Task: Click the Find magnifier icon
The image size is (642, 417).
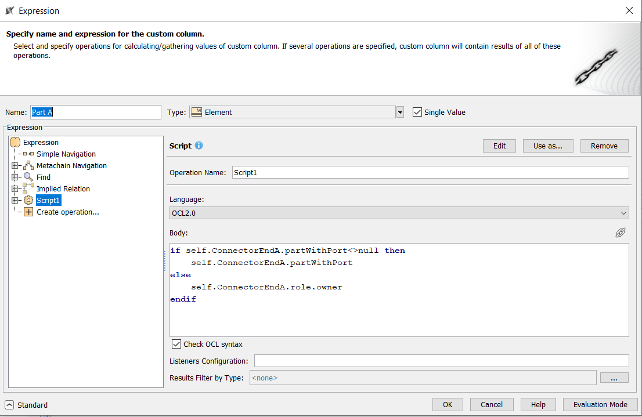Action: tap(28, 177)
